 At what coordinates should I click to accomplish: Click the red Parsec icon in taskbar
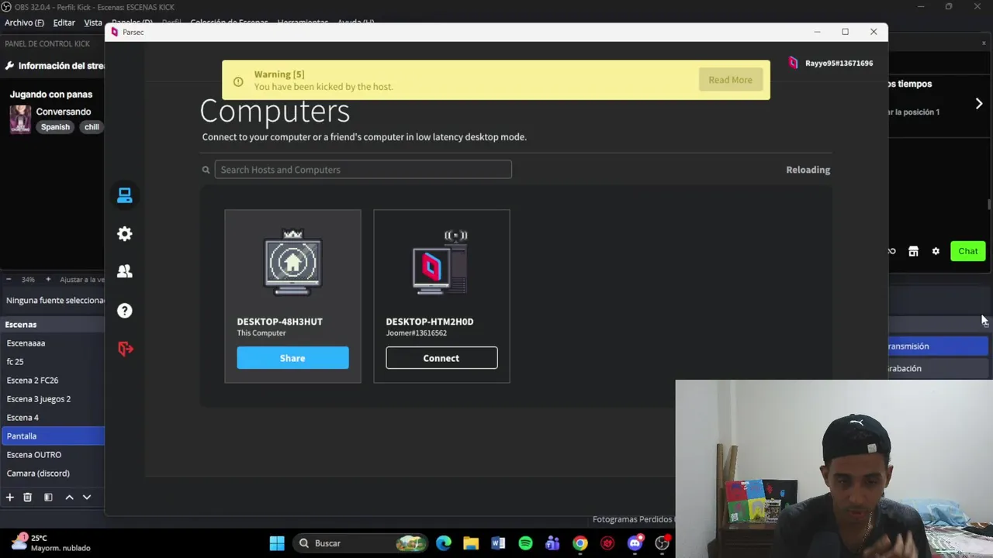pyautogui.click(x=607, y=543)
